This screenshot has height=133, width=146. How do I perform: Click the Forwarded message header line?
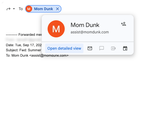tap(24, 35)
